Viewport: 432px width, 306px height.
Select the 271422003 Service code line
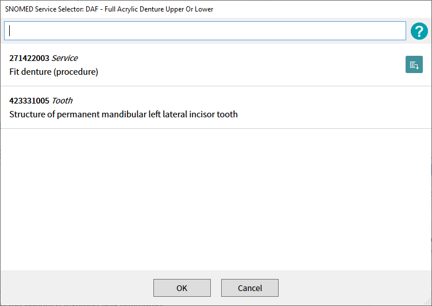[x=44, y=58]
